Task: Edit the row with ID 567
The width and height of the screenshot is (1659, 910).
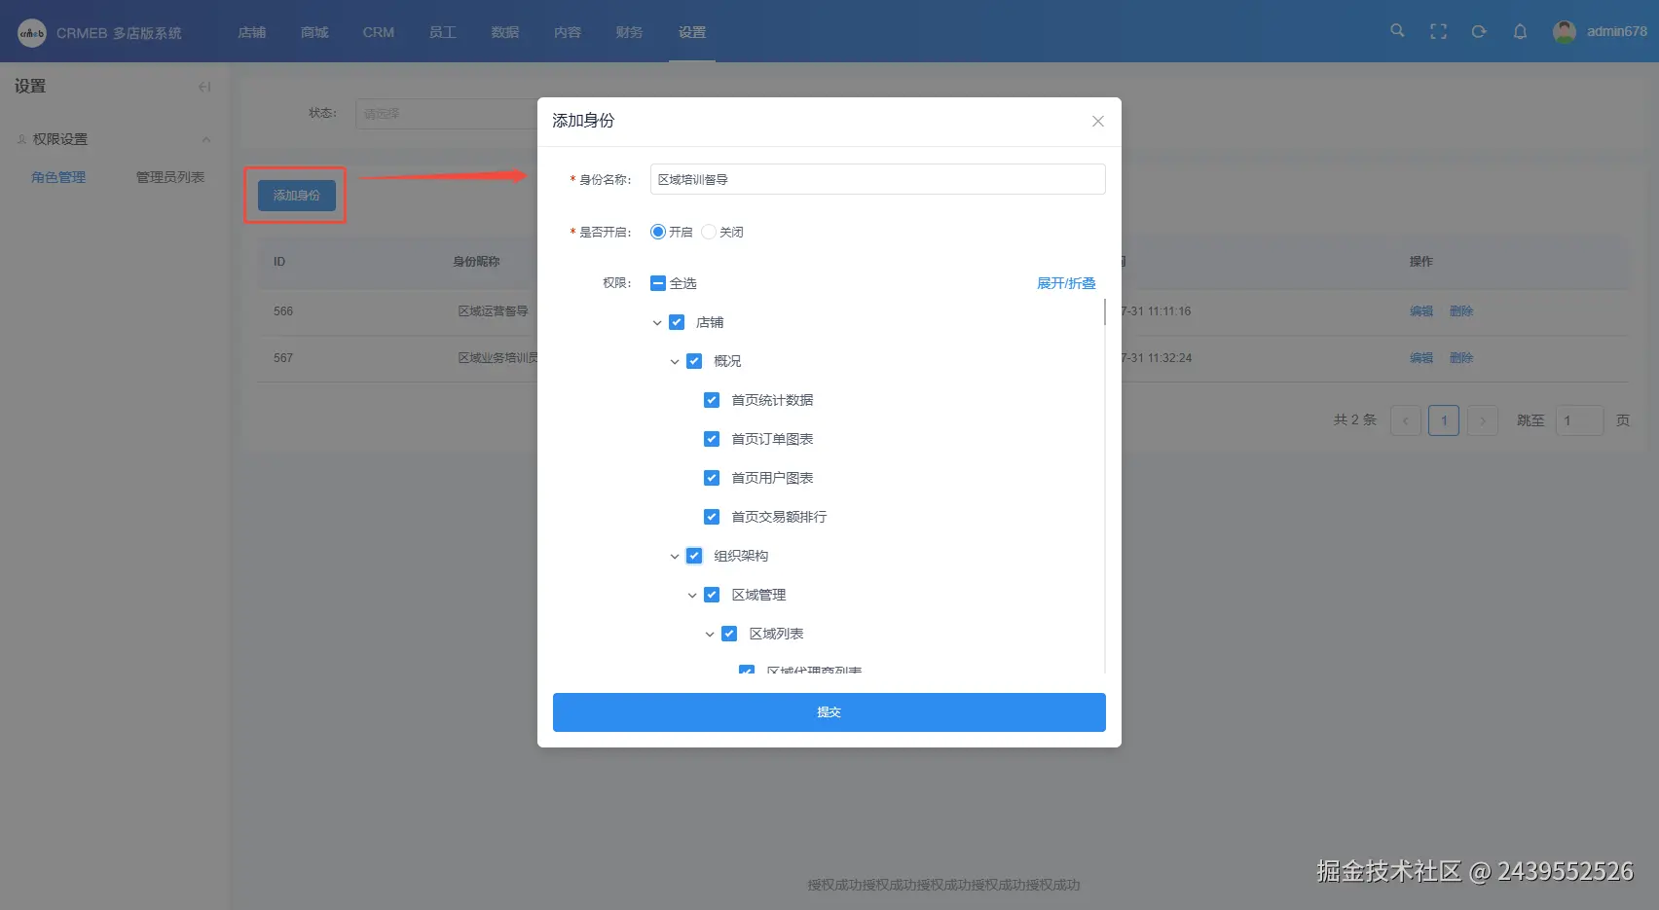Action: 1421,358
